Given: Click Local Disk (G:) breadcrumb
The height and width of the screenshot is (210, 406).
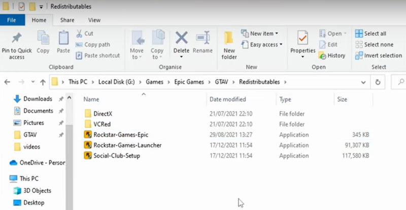Looking at the screenshot, I should point(117,82).
